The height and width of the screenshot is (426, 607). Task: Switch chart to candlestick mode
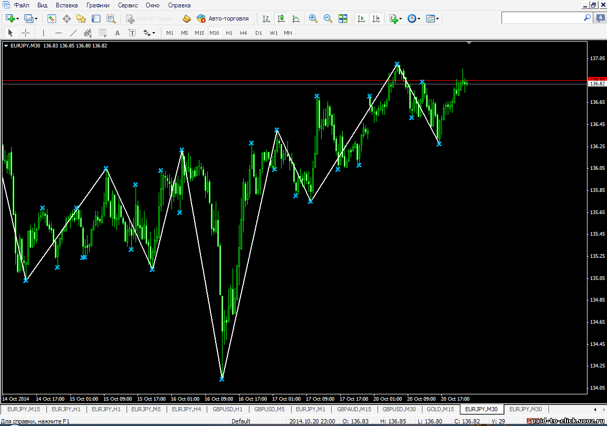(281, 18)
